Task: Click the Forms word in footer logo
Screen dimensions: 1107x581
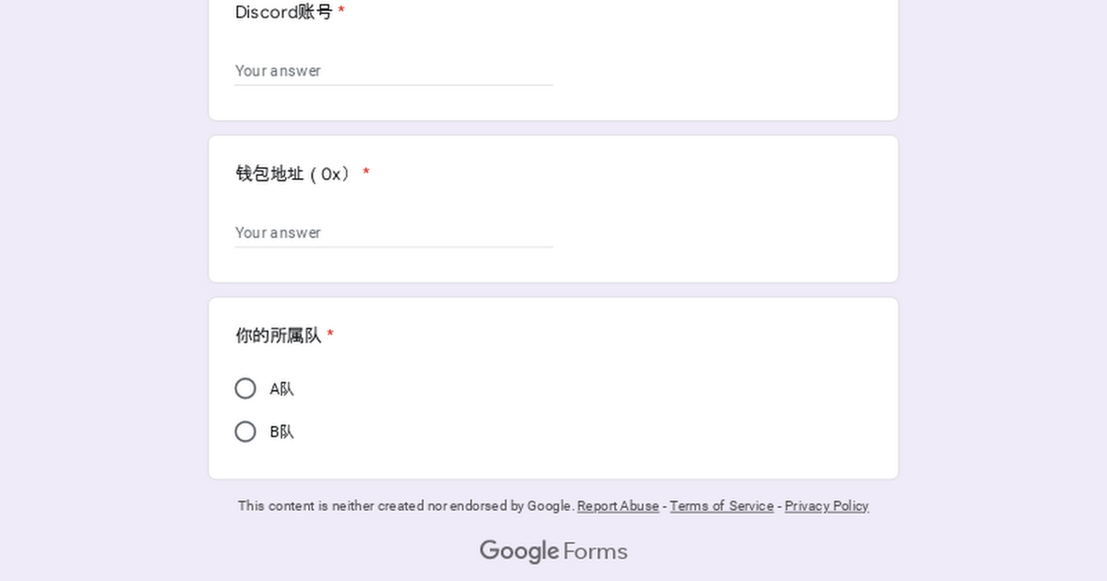Action: pos(596,551)
